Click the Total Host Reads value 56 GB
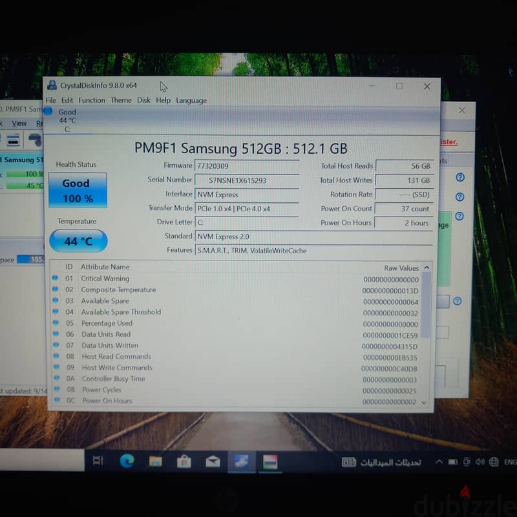Image resolution: width=517 pixels, height=517 pixels. pos(405,166)
